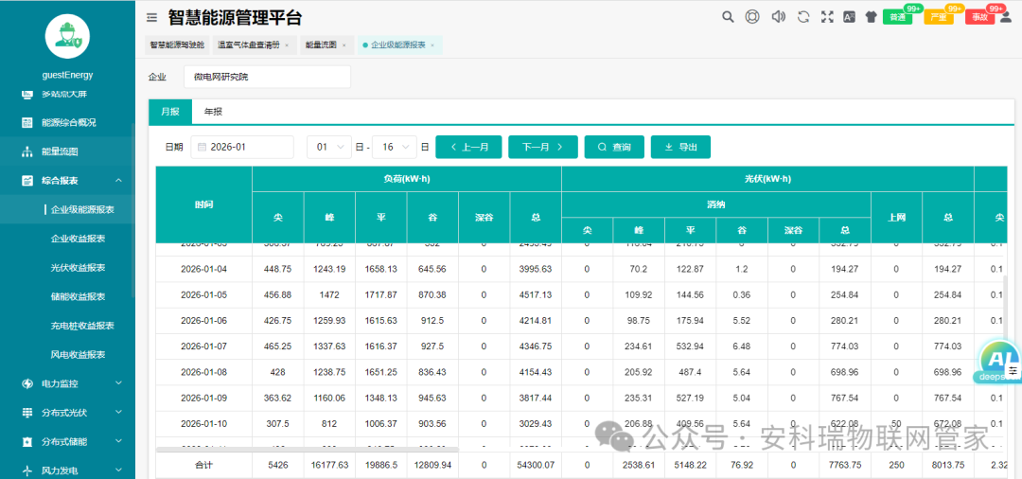The height and width of the screenshot is (479, 1022).
Task: Open the start day 01 dropdown
Action: coord(329,148)
